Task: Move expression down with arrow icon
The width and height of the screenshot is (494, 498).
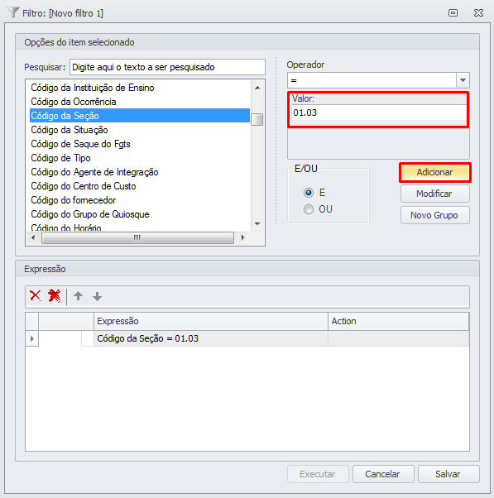Action: coord(97,297)
